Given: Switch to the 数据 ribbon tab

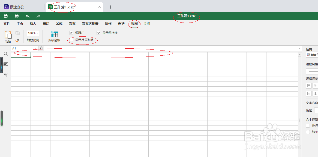Looking at the screenshot, I should click(72, 24).
